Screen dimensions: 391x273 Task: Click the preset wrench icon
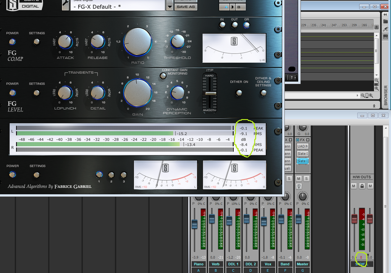coord(65,5)
